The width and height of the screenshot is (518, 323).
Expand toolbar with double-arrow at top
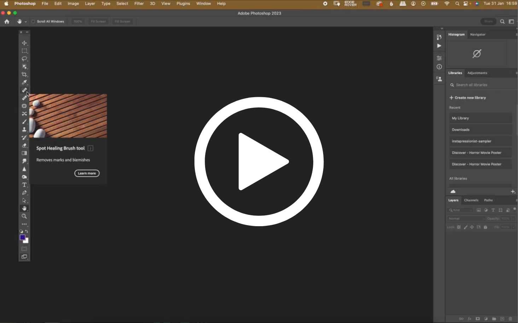tap(27, 32)
